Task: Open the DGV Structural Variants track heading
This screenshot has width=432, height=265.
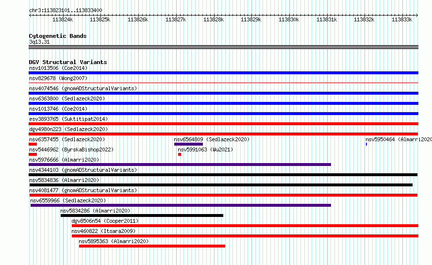Action: [68, 62]
